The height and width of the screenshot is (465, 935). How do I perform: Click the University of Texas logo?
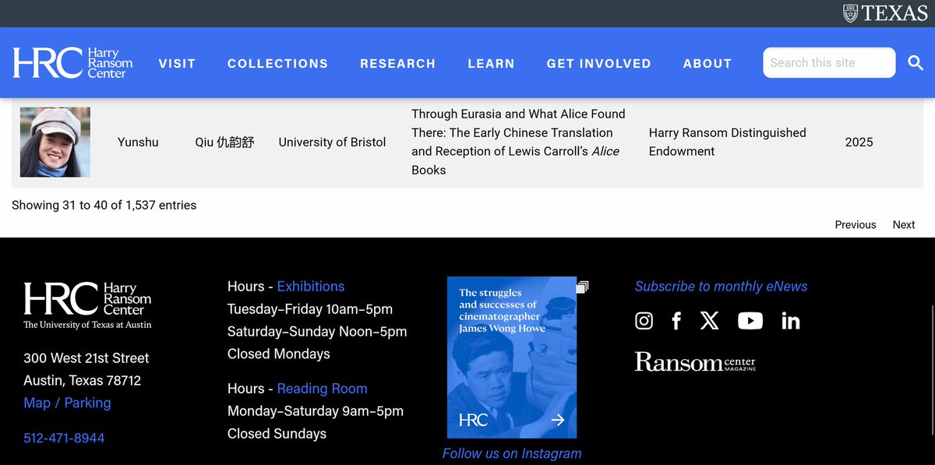(x=885, y=13)
